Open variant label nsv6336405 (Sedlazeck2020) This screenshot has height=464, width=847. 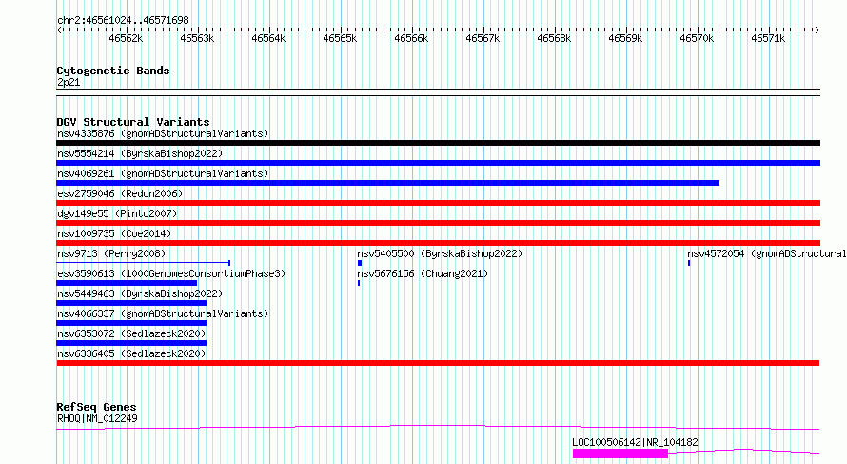click(x=131, y=353)
